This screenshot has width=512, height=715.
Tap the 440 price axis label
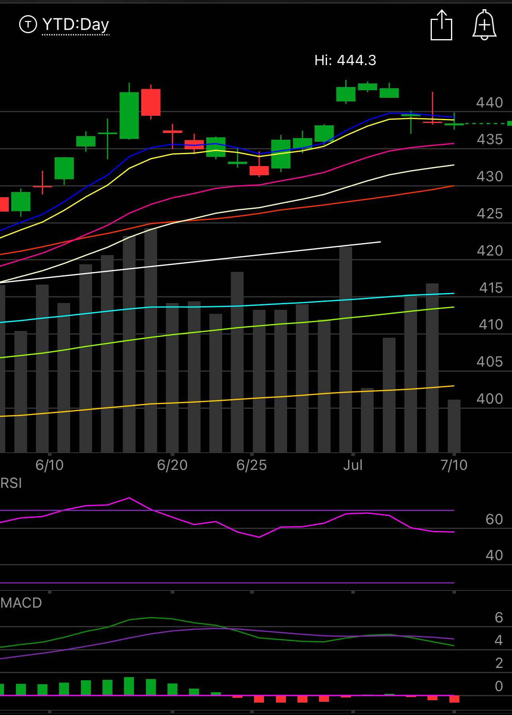point(490,103)
